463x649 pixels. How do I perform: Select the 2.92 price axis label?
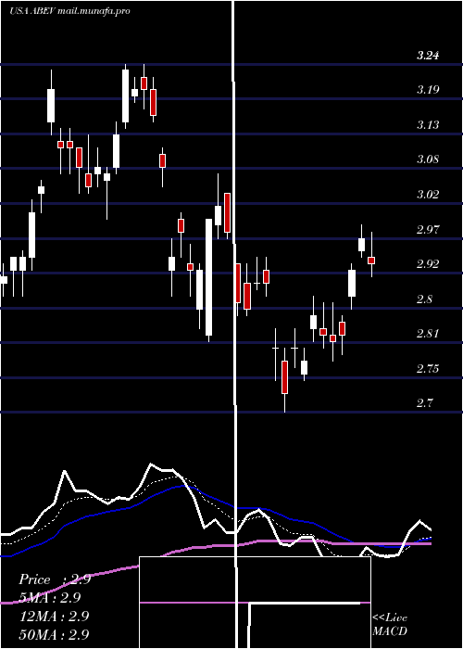coord(428,263)
